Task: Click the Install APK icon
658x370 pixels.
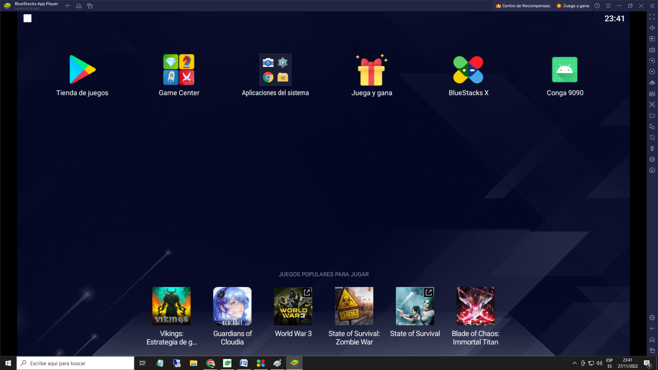Action: coord(652,94)
